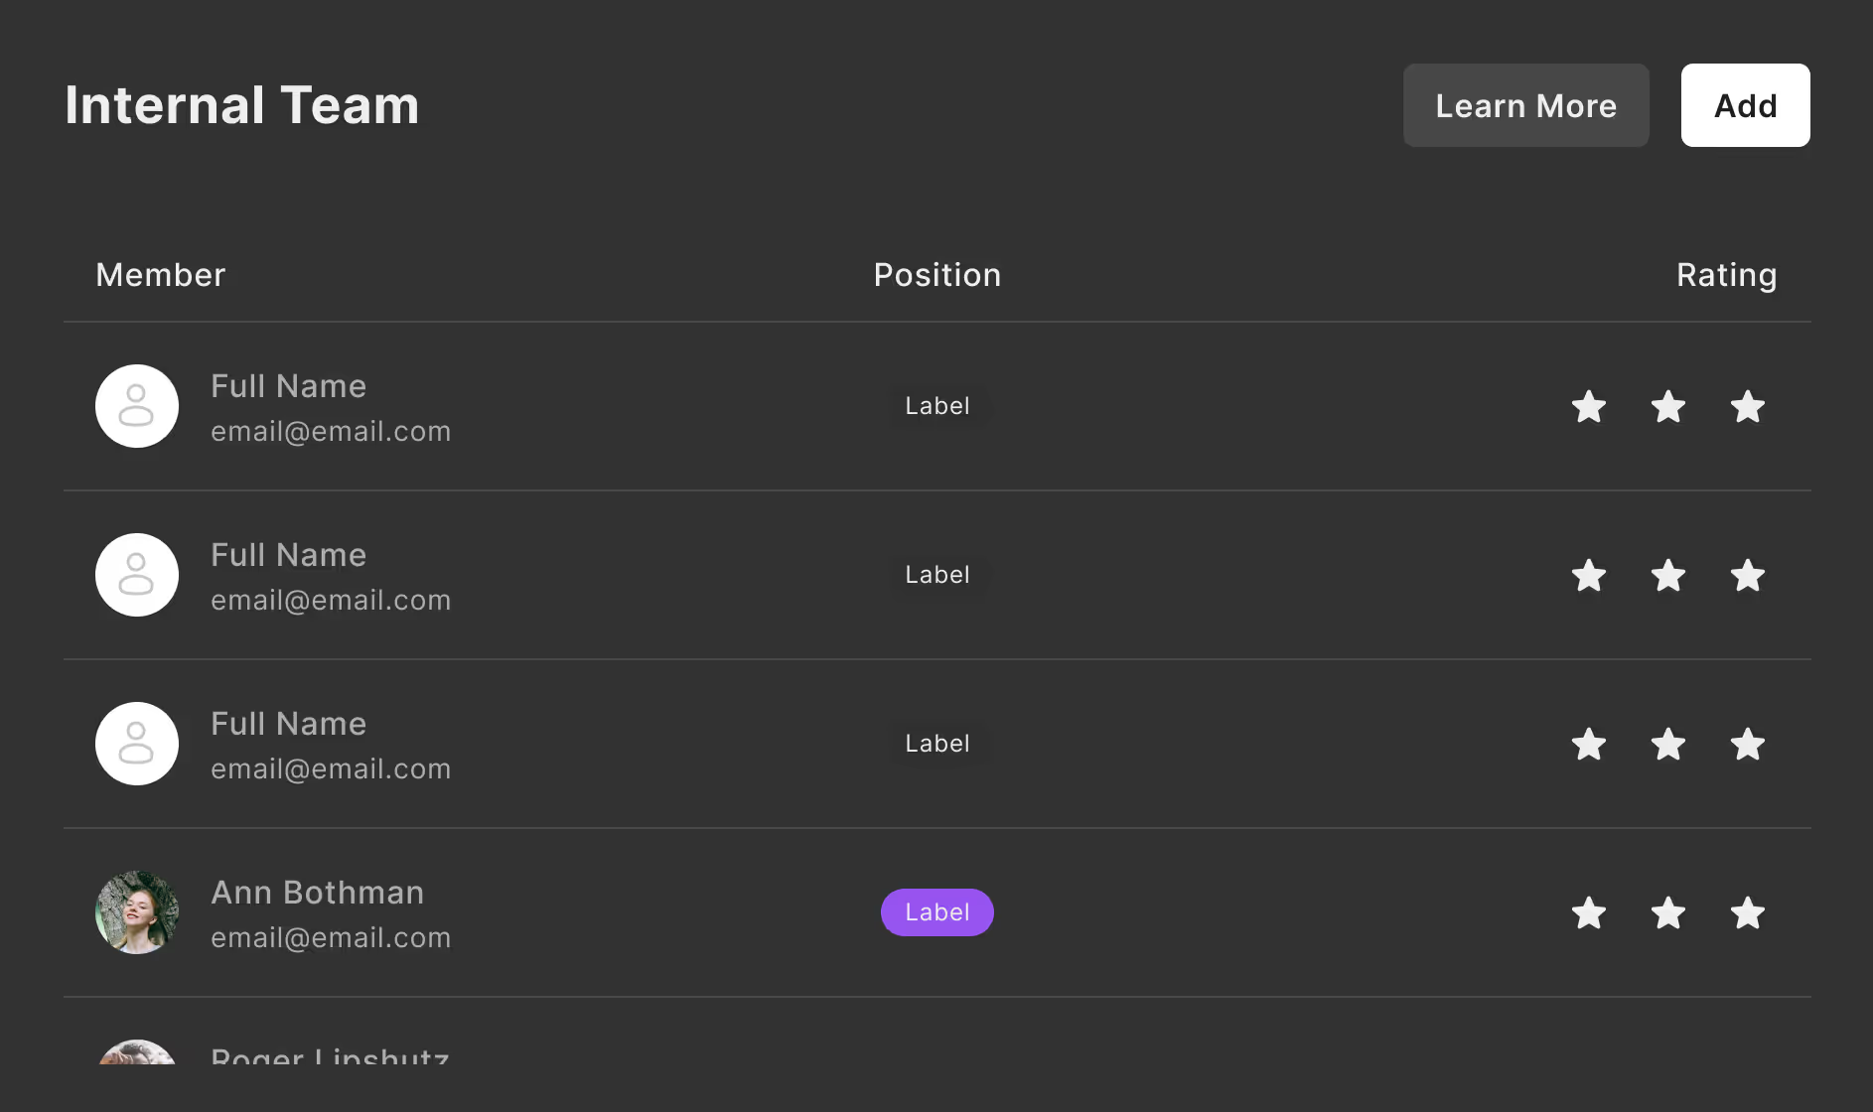Click the second row placeholder avatar
Viewport: 1873px width, 1112px height.
click(137, 575)
